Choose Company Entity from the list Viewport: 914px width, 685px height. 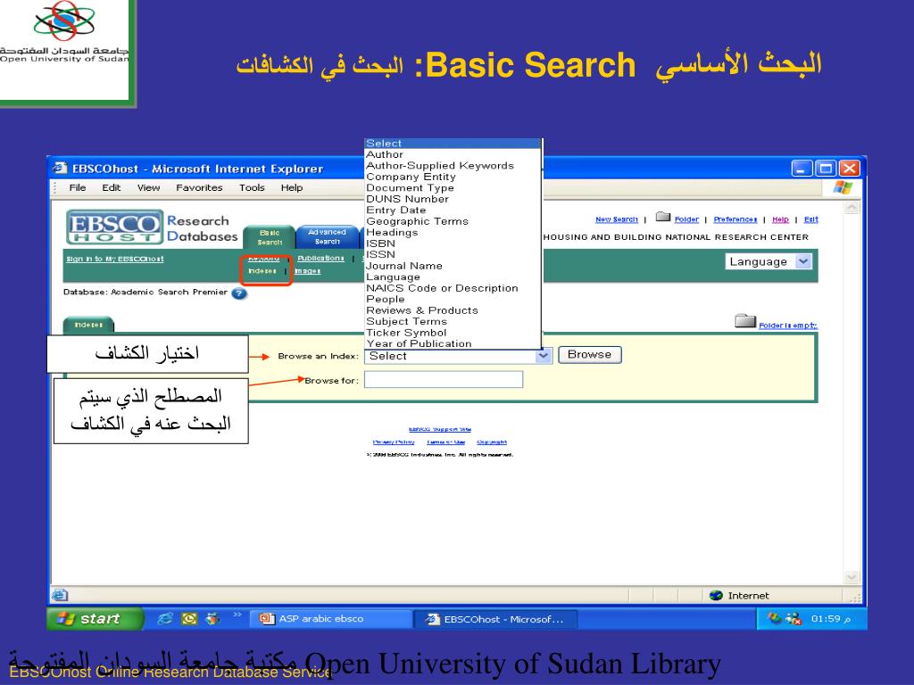click(x=453, y=177)
